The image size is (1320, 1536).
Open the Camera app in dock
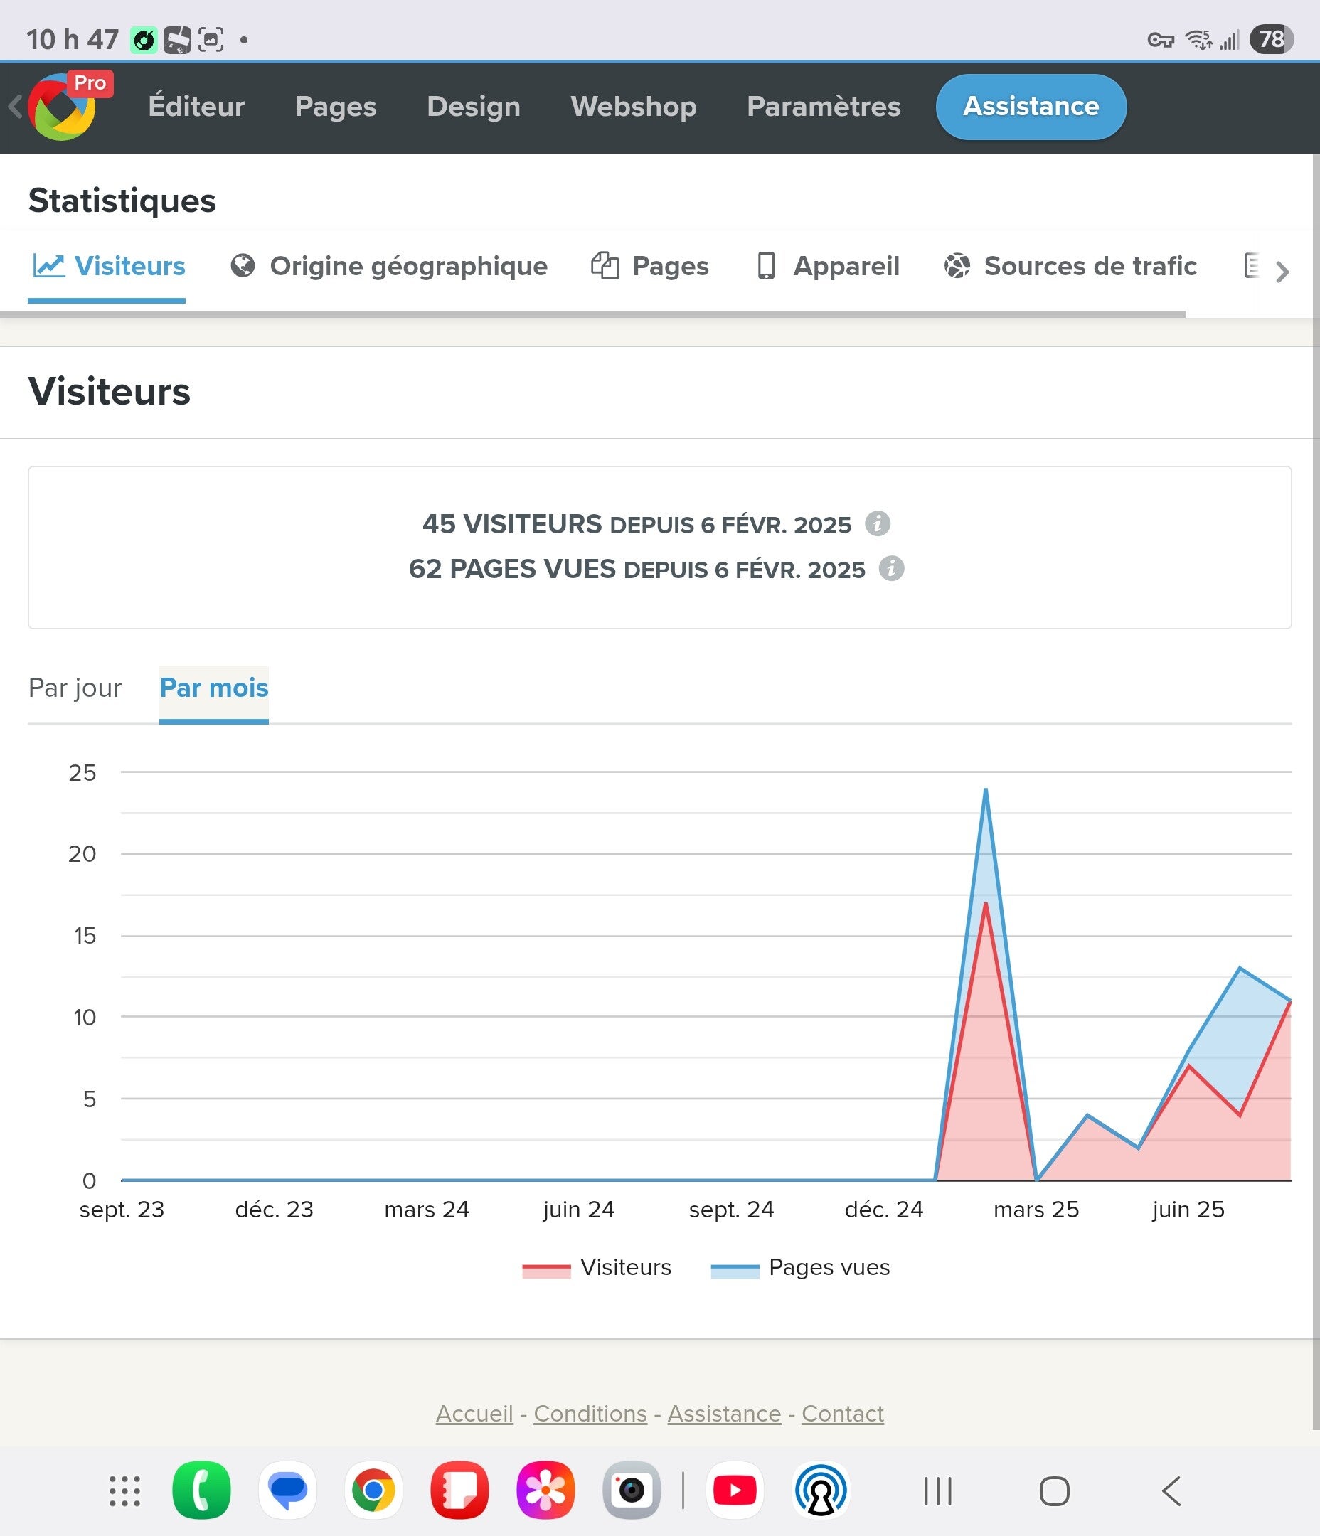(631, 1490)
